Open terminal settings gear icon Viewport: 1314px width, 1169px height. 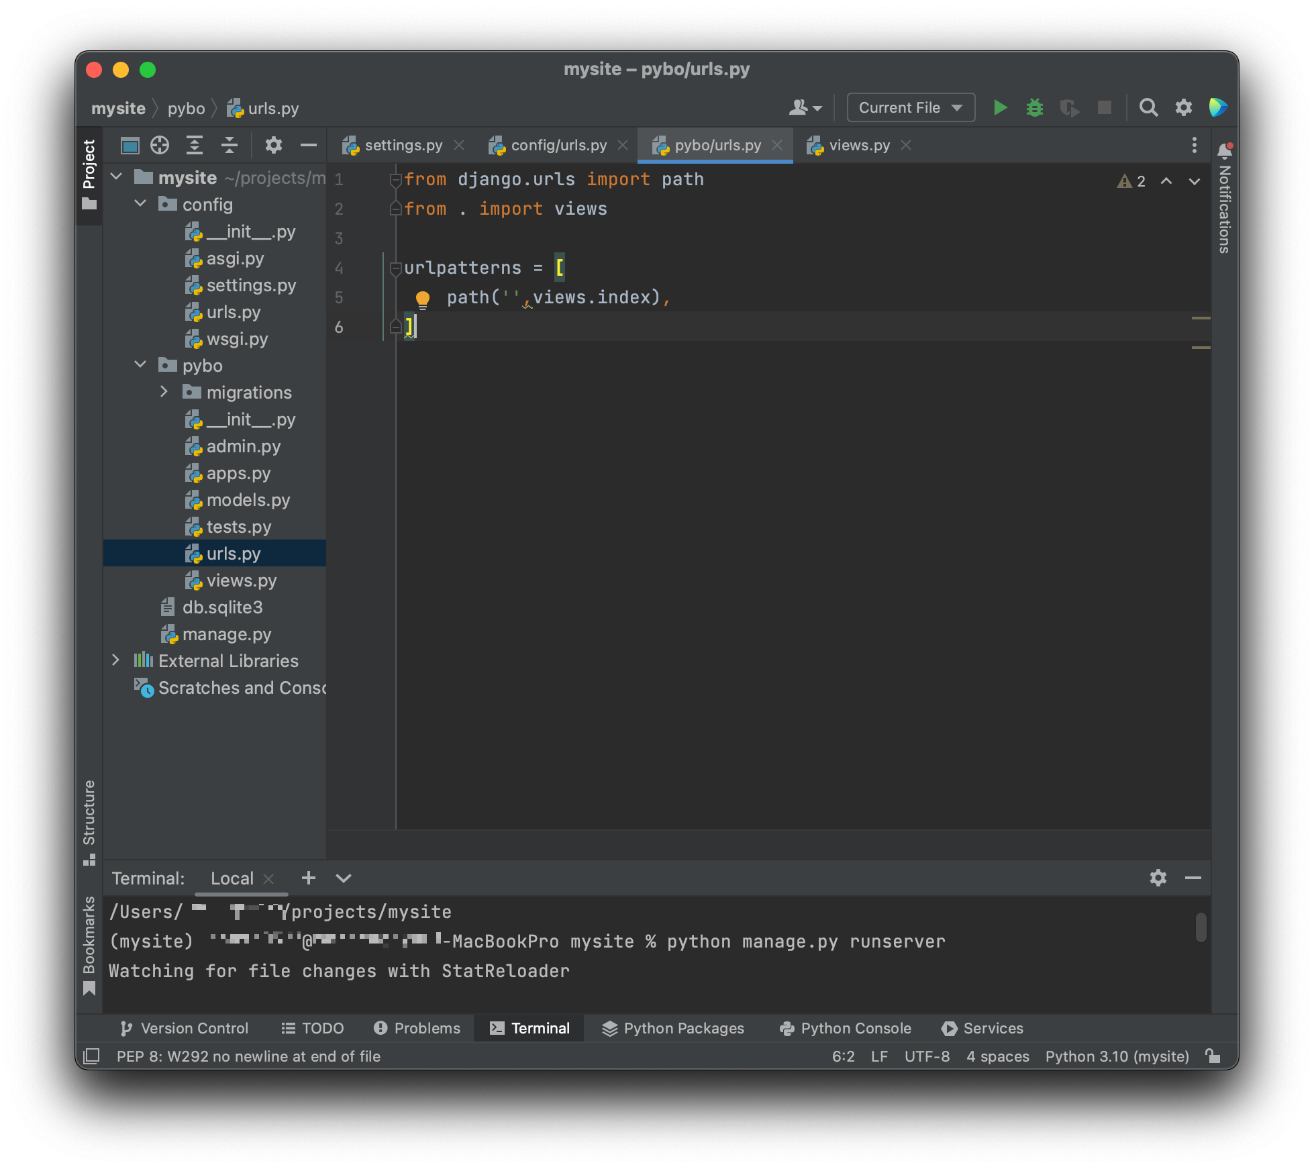[x=1158, y=878]
